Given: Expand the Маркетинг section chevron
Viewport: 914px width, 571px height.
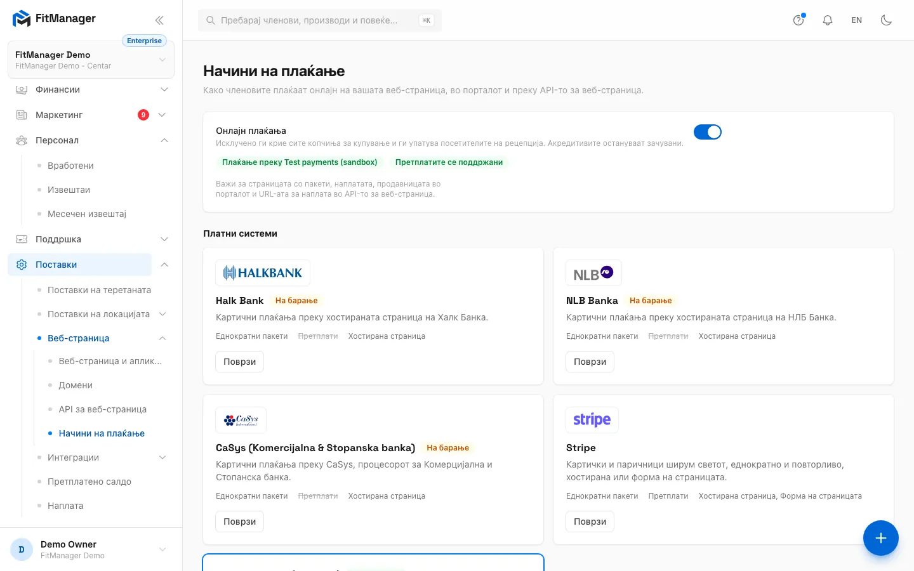Looking at the screenshot, I should tap(162, 115).
